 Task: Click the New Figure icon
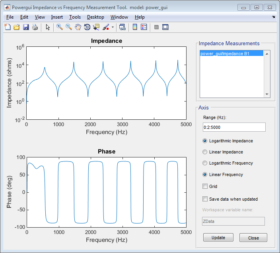pyautogui.click(x=8, y=27)
